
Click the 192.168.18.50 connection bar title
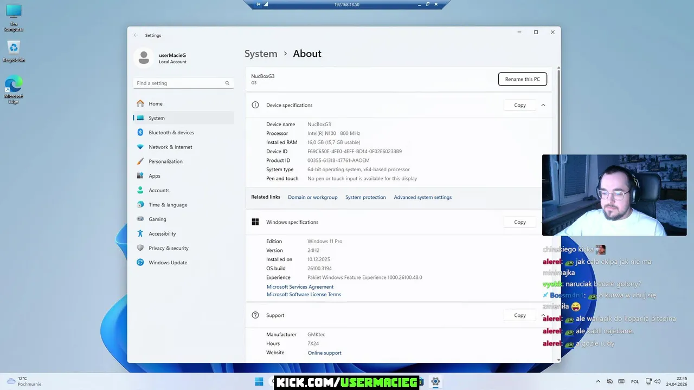coord(347,4)
